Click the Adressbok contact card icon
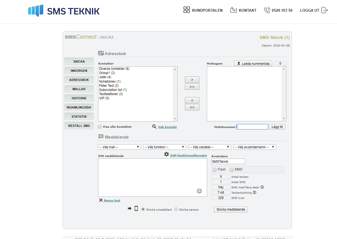The width and height of the screenshot is (337, 239). click(101, 53)
